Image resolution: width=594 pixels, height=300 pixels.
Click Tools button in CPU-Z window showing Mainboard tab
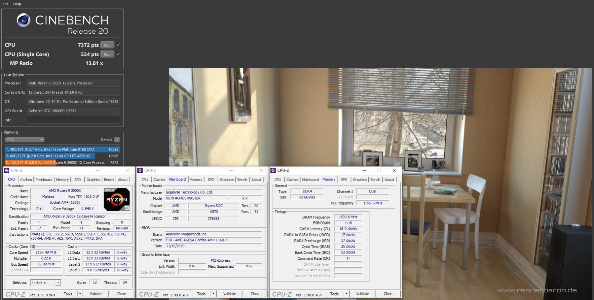click(202, 294)
